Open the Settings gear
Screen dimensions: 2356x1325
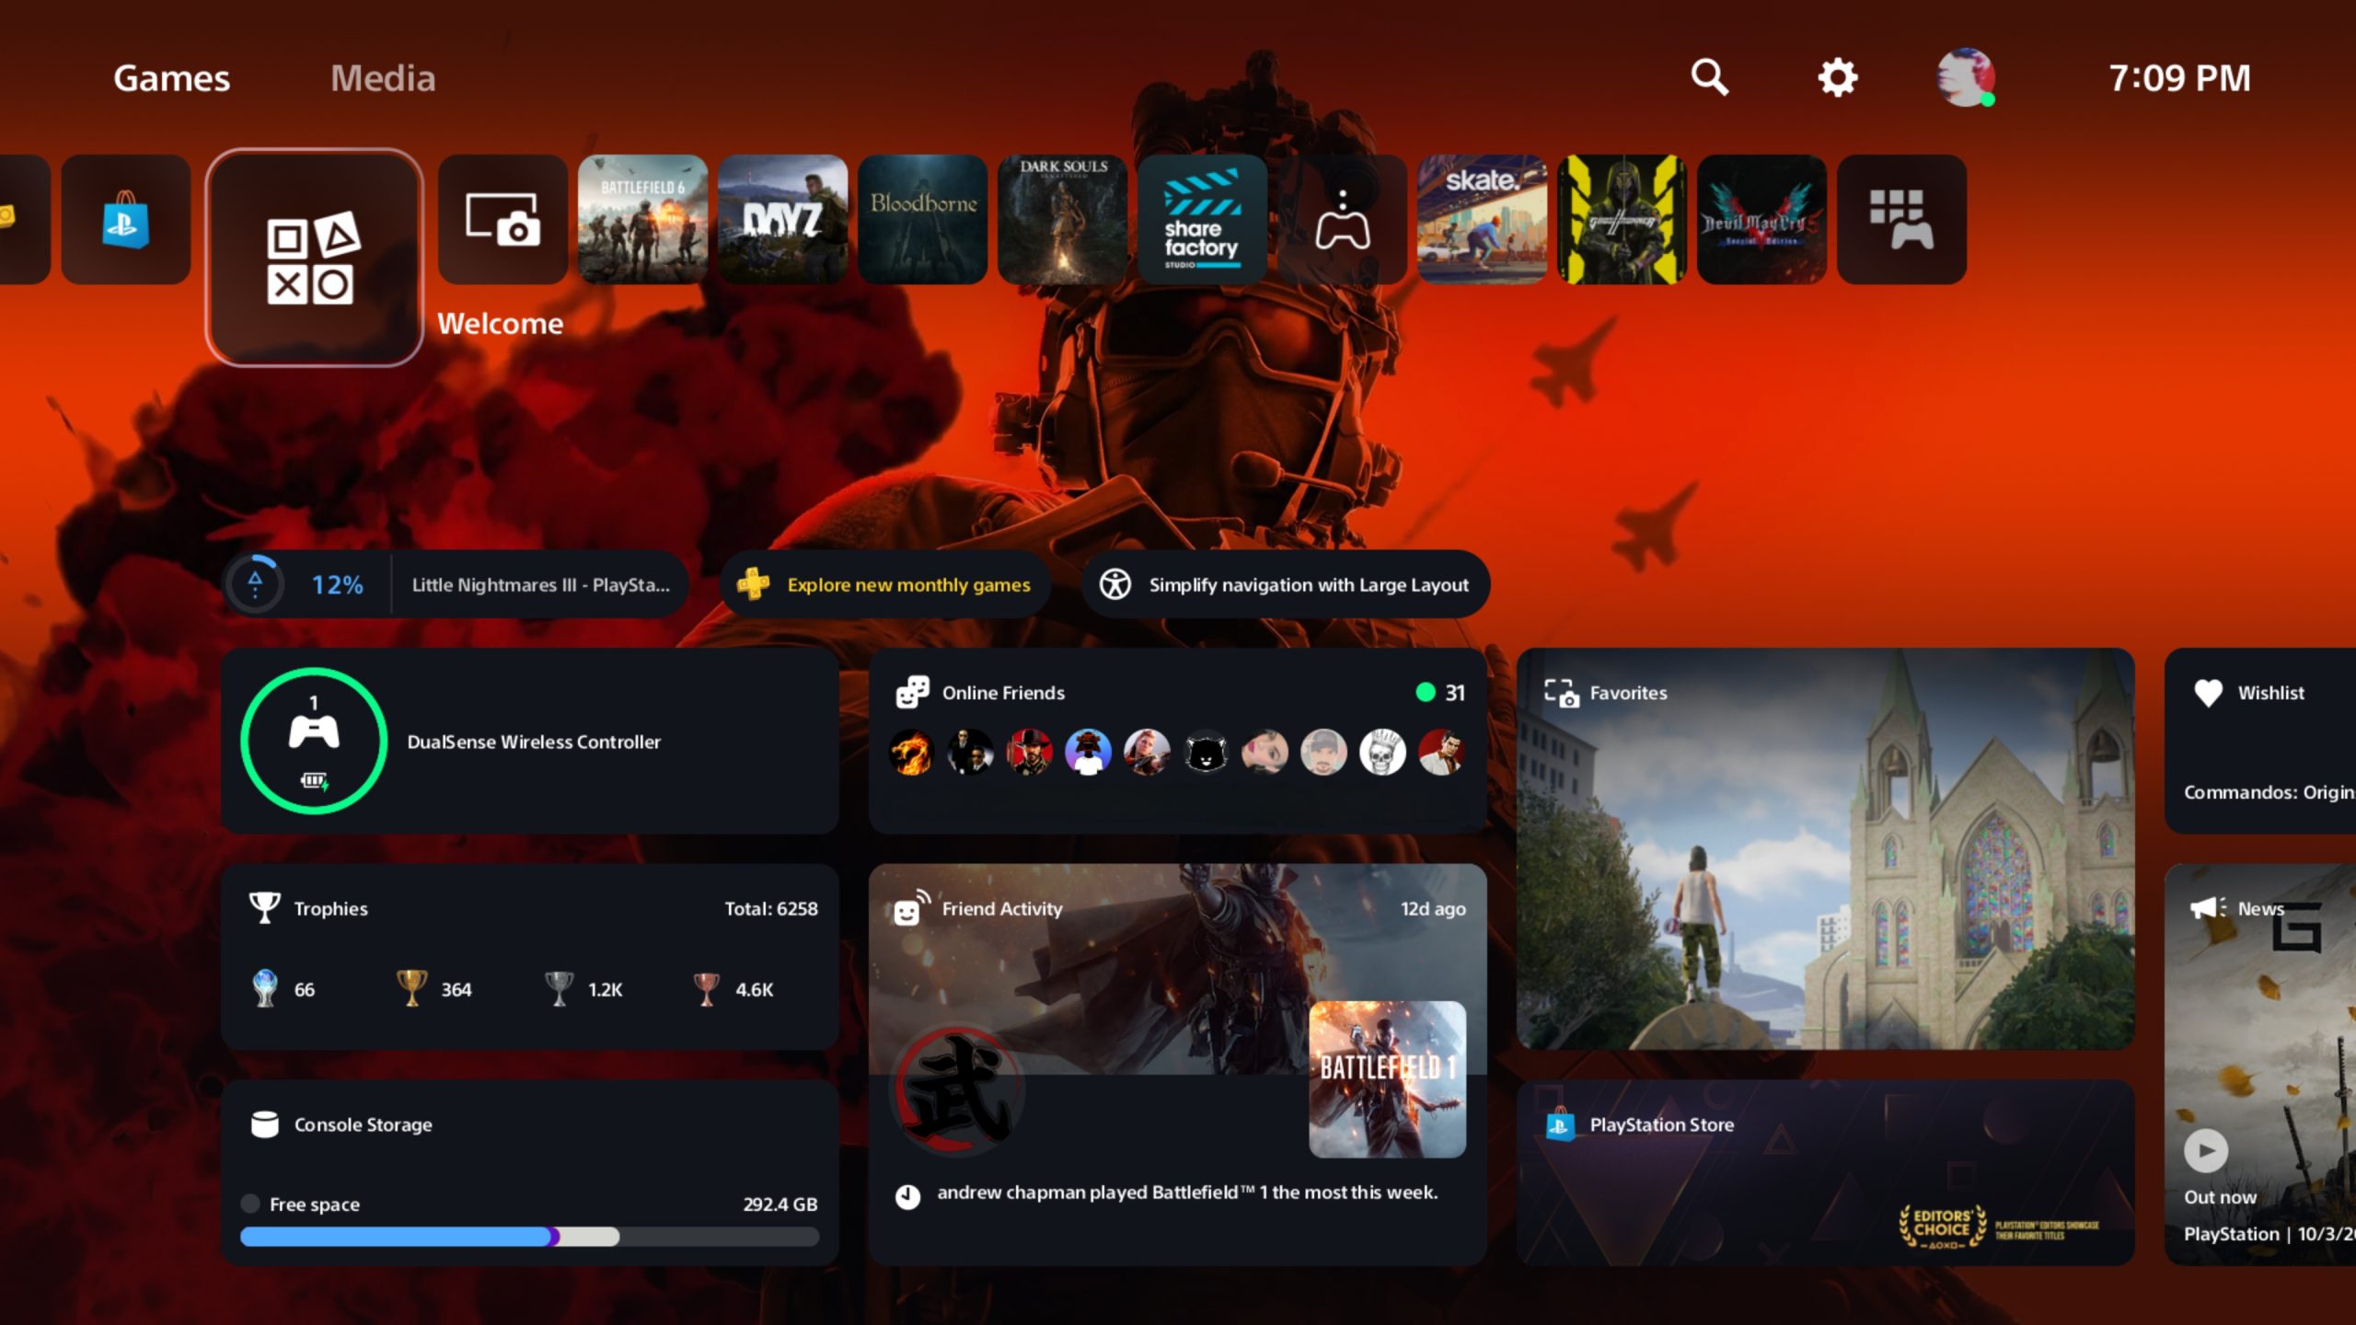(1837, 77)
